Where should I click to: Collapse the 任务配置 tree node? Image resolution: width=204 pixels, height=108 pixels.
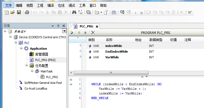[26, 65]
